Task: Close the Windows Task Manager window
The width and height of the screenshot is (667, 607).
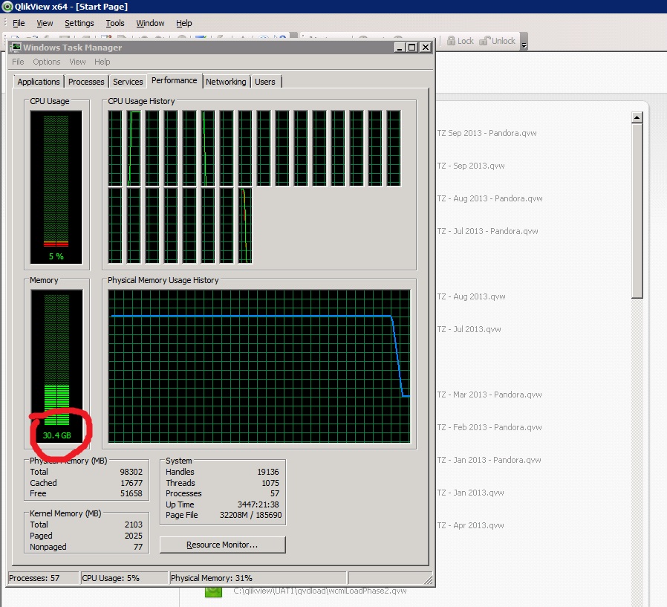Action: [x=425, y=47]
